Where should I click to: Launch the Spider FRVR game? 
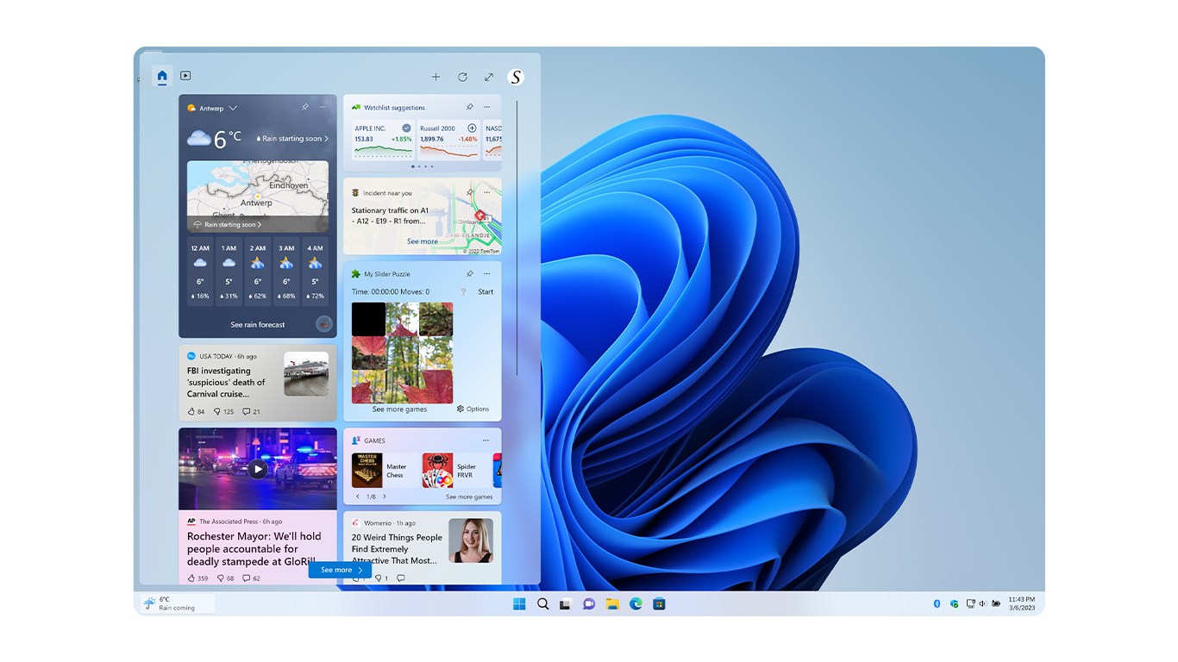453,471
